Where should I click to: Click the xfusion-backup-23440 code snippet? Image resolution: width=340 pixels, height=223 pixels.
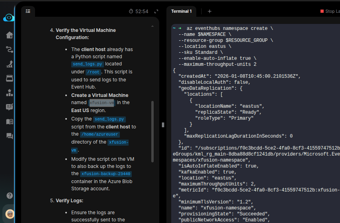coord(106,174)
